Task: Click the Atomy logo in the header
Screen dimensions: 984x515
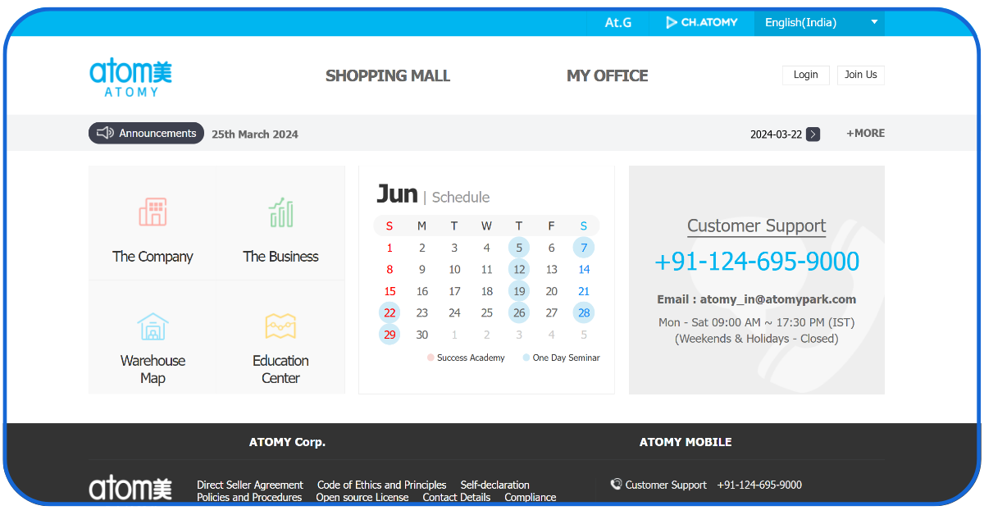Action: (x=130, y=76)
